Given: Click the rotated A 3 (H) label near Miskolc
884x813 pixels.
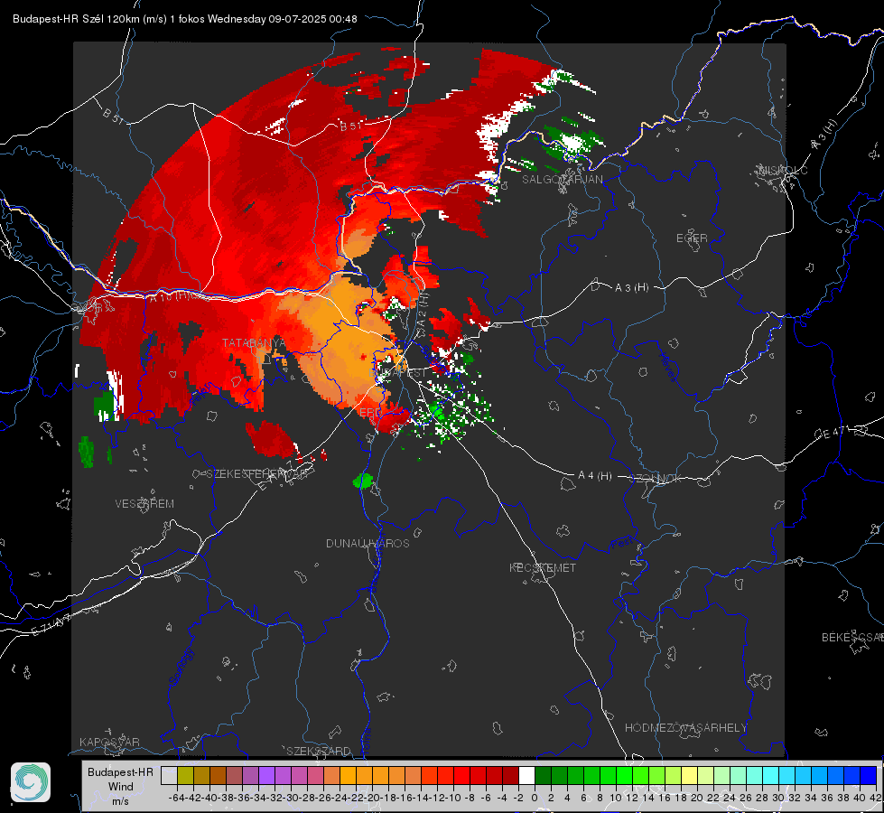Looking at the screenshot, I should (x=824, y=135).
